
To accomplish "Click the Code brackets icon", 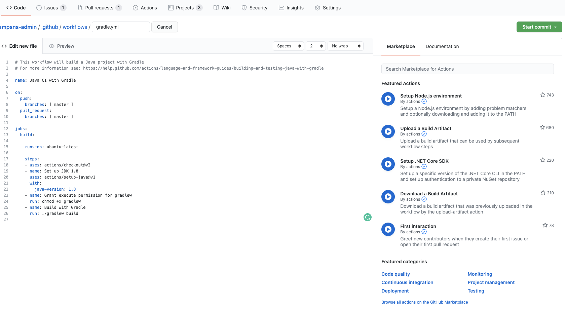I will click(x=9, y=8).
